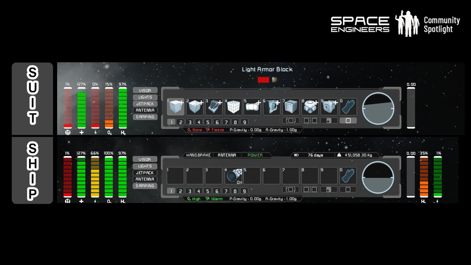Click the orange 35% H2 bar in ship HUD

pyautogui.click(x=424, y=177)
